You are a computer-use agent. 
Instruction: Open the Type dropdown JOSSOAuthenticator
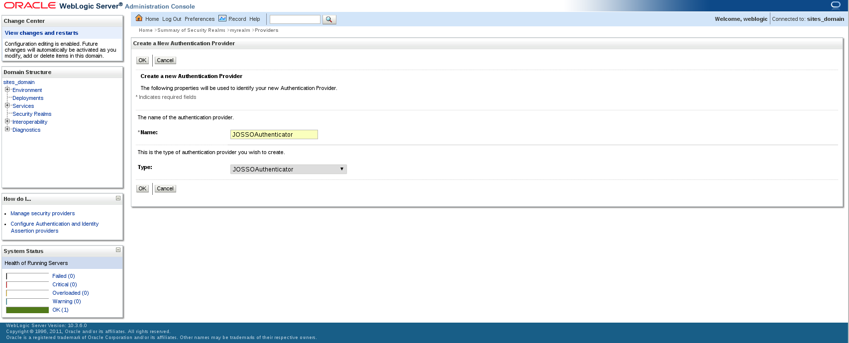[x=288, y=169]
